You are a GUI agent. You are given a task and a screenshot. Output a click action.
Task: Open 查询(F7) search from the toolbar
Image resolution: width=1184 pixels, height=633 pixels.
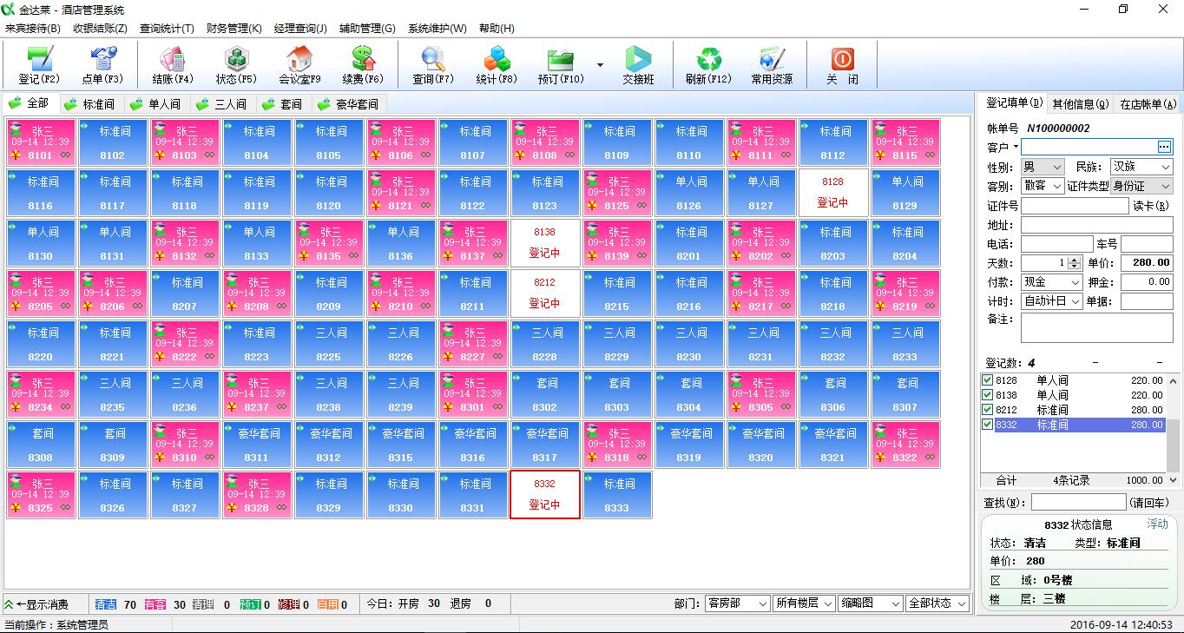coord(432,65)
